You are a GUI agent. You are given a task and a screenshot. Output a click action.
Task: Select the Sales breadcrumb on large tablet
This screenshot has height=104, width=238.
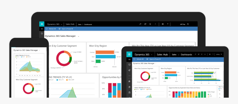pos(79,24)
